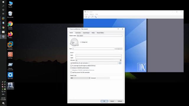Click the Defaults button
The width and height of the screenshot is (189, 106).
pyautogui.click(x=120, y=101)
